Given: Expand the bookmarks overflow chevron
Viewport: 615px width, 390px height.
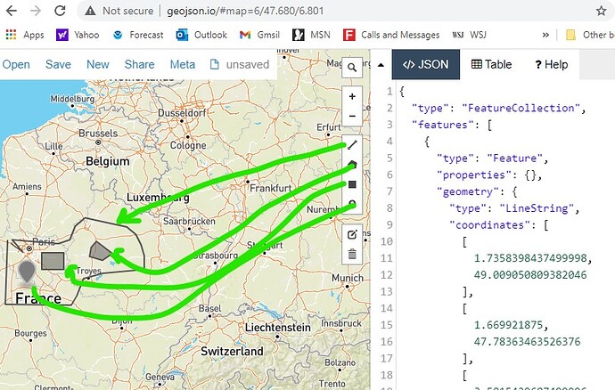Looking at the screenshot, I should pos(545,35).
